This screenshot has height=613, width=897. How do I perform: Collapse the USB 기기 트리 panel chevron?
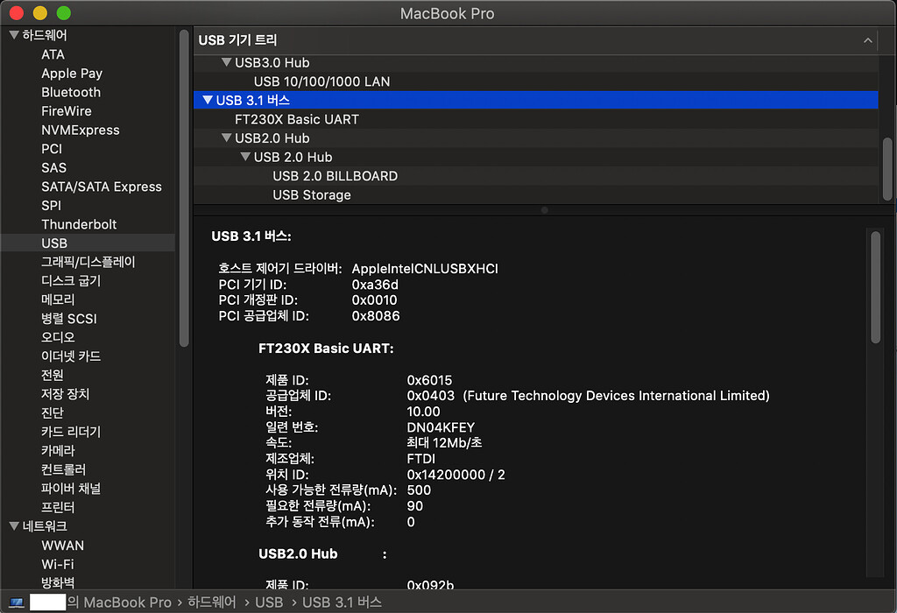coord(867,40)
